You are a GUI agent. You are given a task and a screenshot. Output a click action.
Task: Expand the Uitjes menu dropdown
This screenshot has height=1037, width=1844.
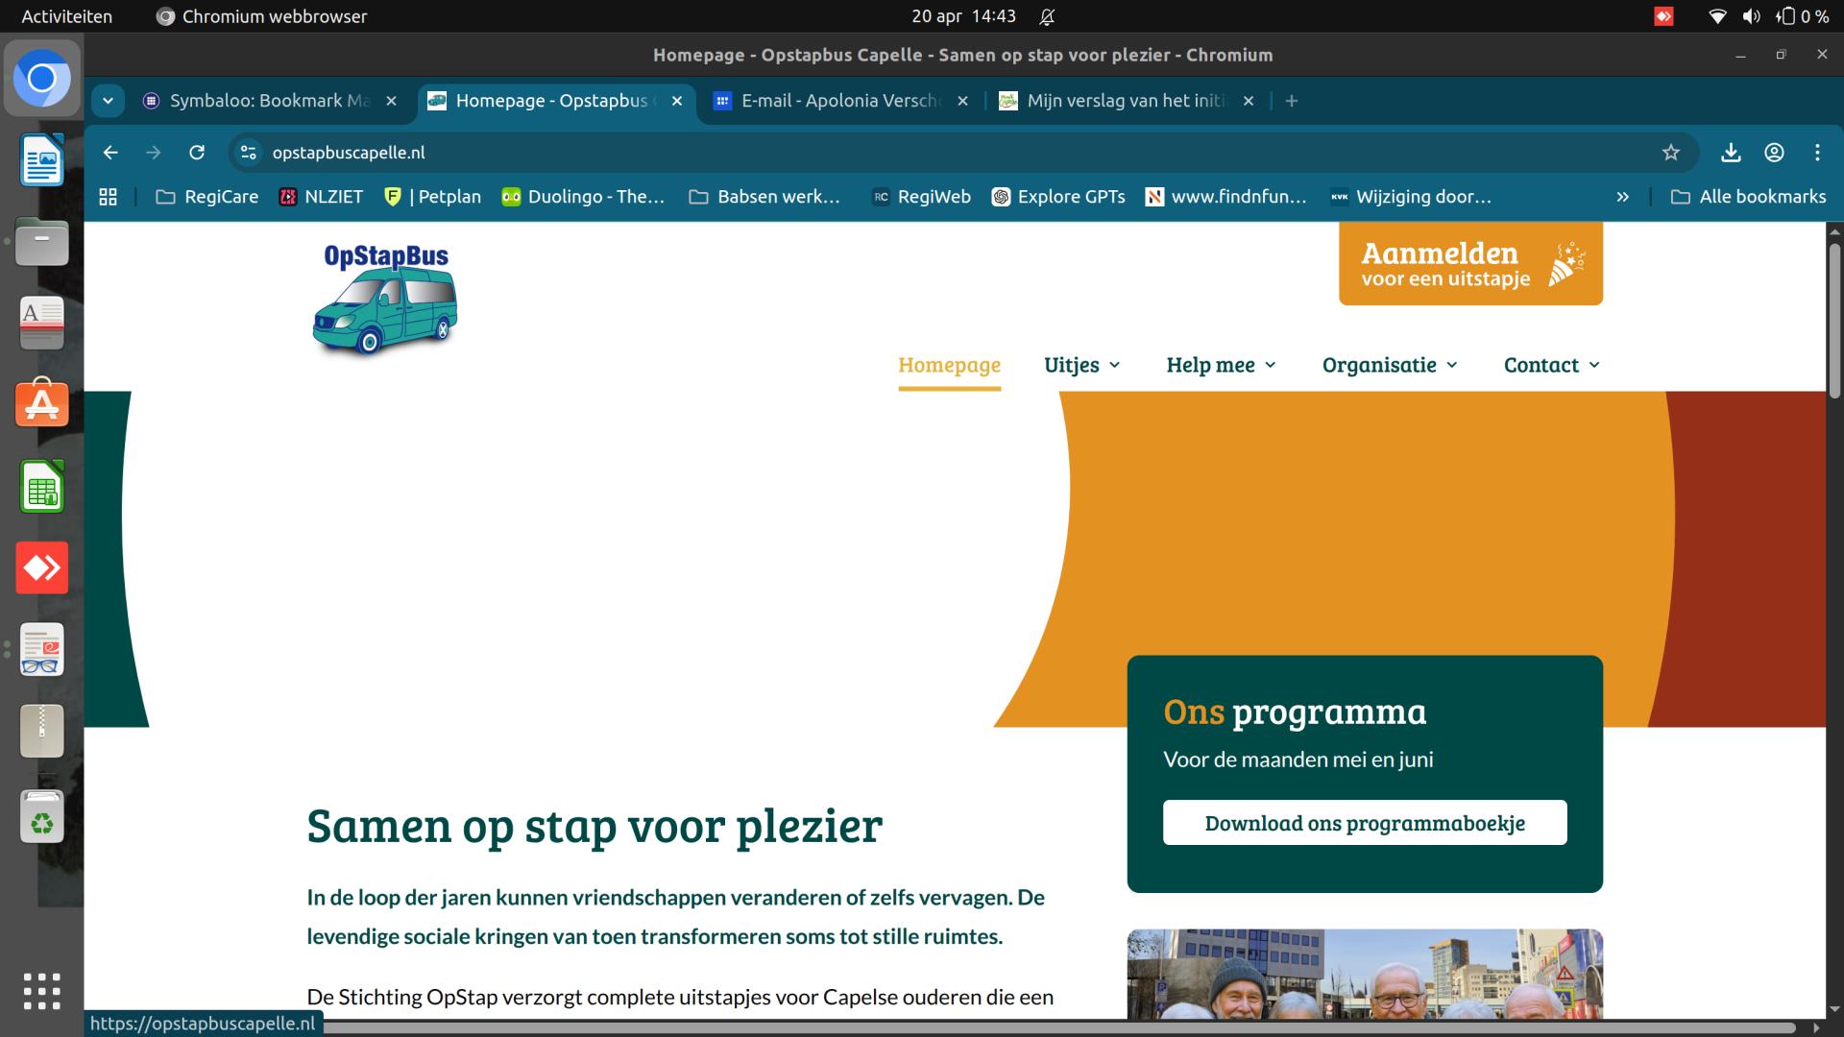tap(1082, 365)
